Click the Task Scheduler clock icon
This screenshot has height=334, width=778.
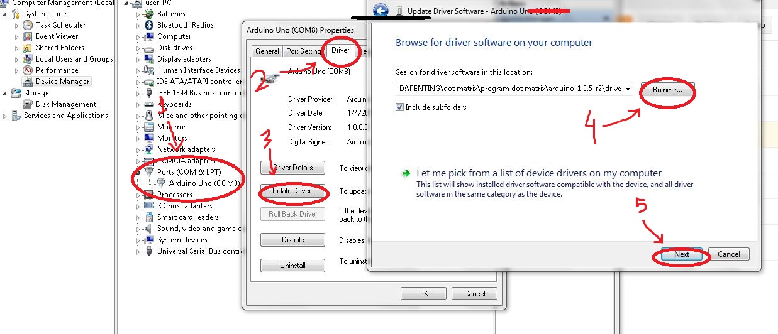pos(28,25)
